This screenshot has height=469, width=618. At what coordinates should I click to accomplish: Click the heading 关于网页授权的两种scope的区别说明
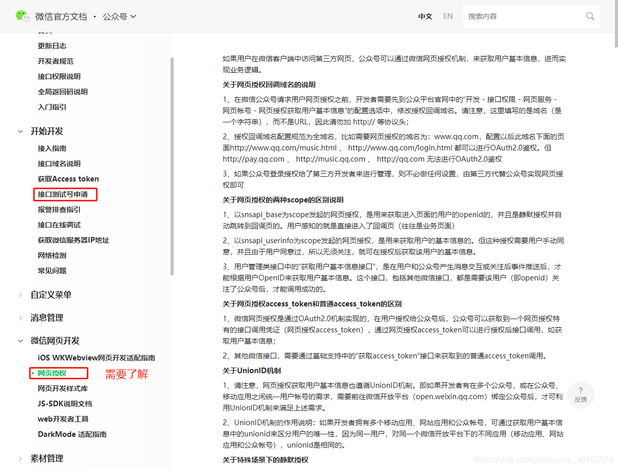click(283, 200)
